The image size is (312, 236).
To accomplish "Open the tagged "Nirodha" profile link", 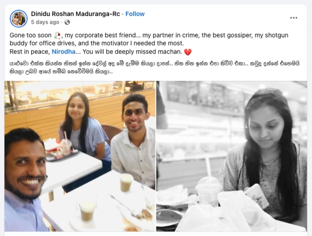I will coord(65,52).
